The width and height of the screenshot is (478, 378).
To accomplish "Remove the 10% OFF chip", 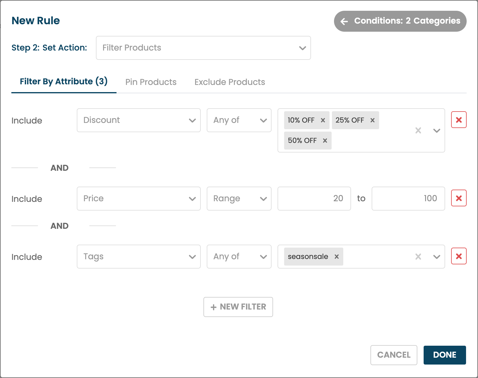I will click(323, 120).
